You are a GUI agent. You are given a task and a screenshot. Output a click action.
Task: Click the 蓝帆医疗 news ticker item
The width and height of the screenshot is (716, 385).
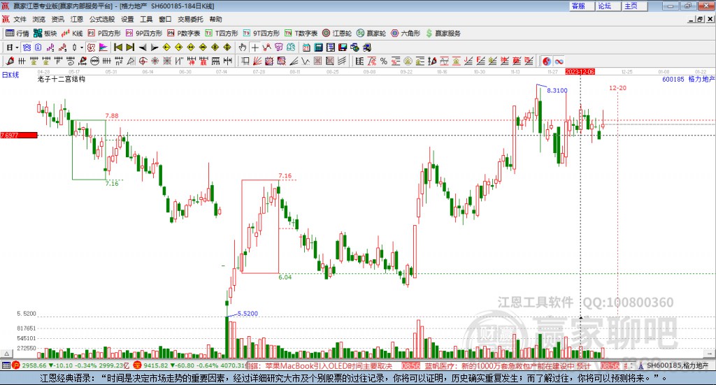click(508, 366)
